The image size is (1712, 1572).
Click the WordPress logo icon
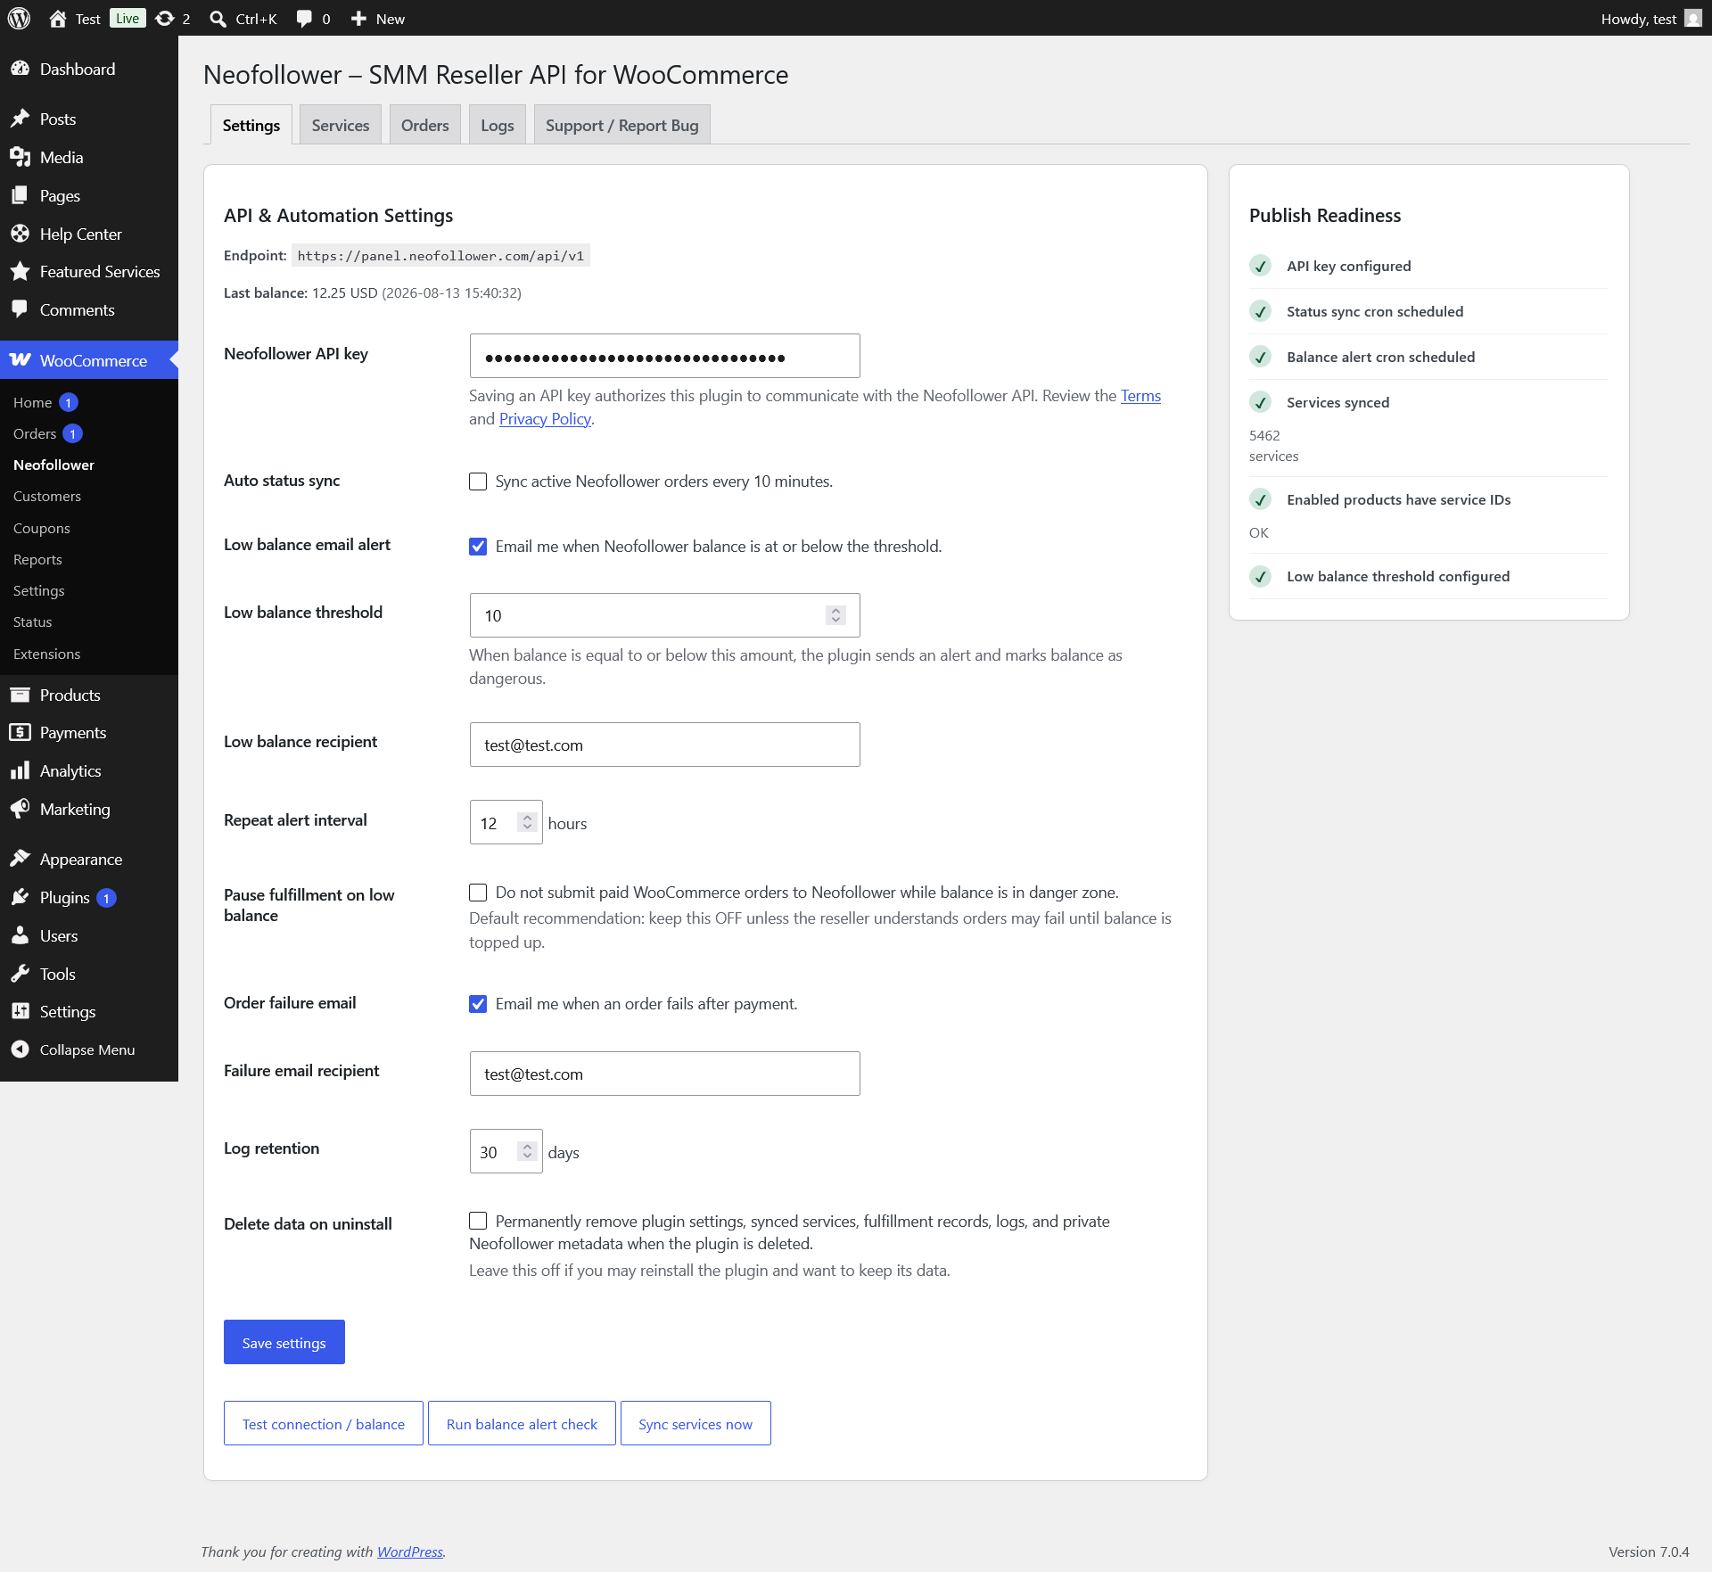(19, 19)
